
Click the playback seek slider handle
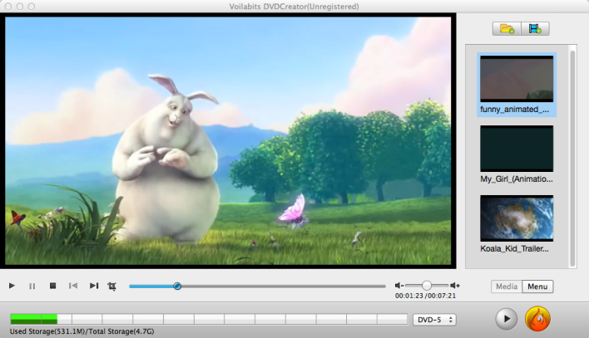click(x=177, y=287)
